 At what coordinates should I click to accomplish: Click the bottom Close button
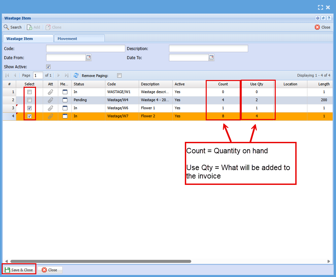tap(50, 270)
